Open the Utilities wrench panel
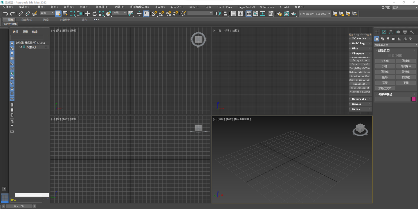The height and width of the screenshot is (209, 418). tap(412, 32)
